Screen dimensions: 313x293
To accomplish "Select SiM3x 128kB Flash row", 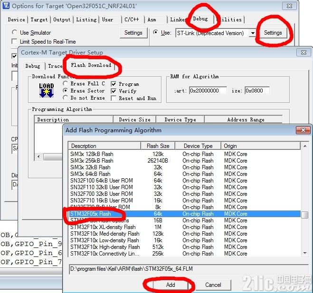I will [x=184, y=154].
